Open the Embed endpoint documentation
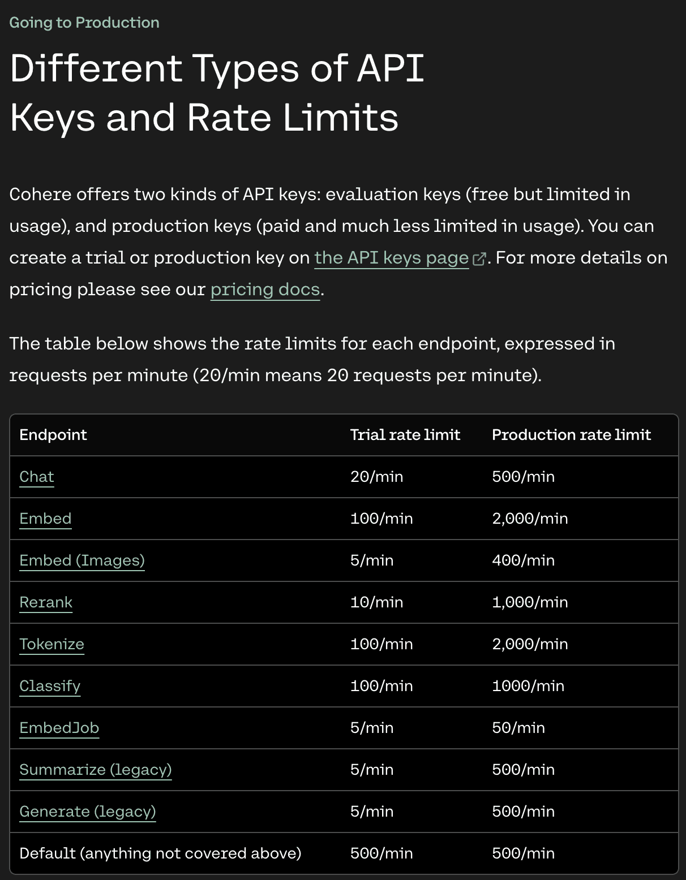 (x=45, y=519)
